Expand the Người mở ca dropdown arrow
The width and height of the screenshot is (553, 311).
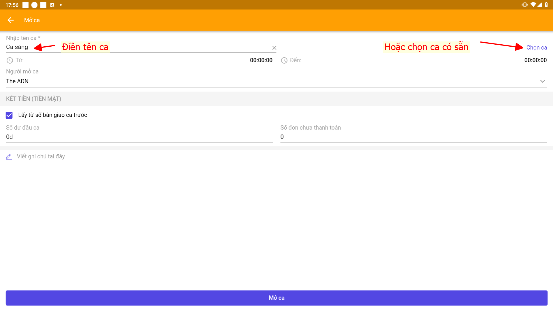[x=543, y=81]
